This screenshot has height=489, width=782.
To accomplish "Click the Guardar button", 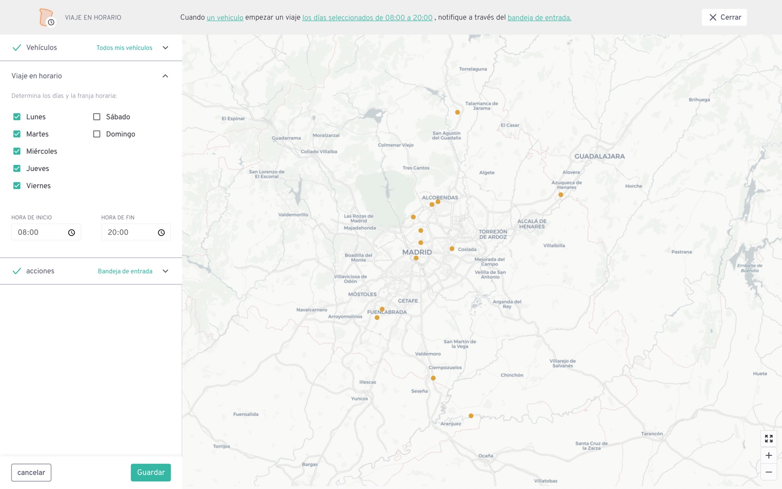I will point(150,472).
